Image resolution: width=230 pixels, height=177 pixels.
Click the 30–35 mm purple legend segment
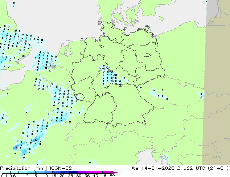click(x=81, y=172)
